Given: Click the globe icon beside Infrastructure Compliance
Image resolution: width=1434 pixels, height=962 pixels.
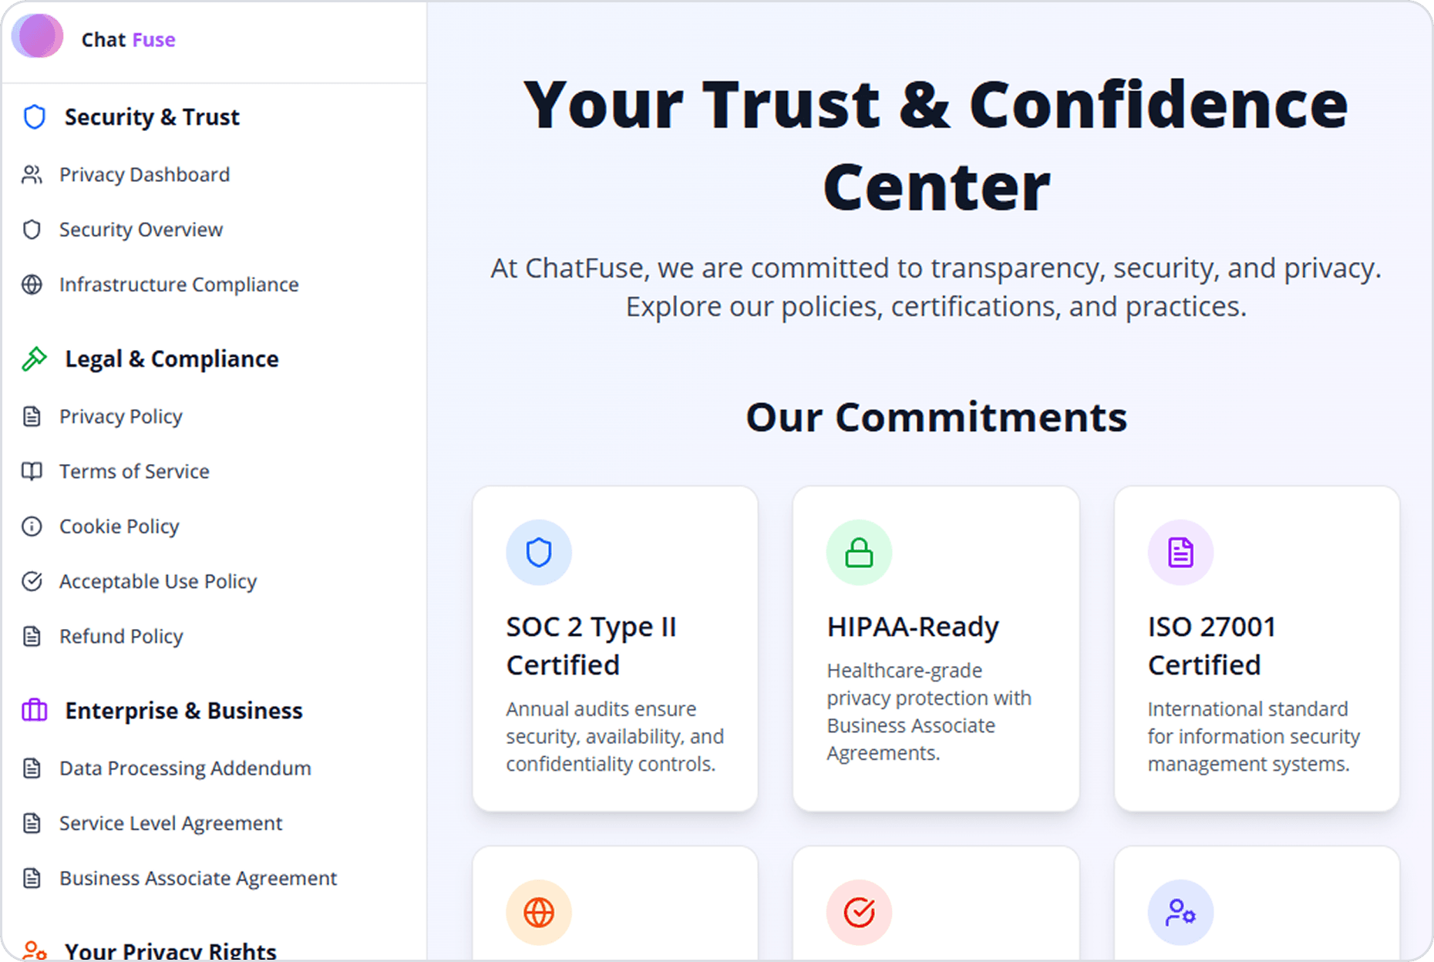Looking at the screenshot, I should [32, 284].
